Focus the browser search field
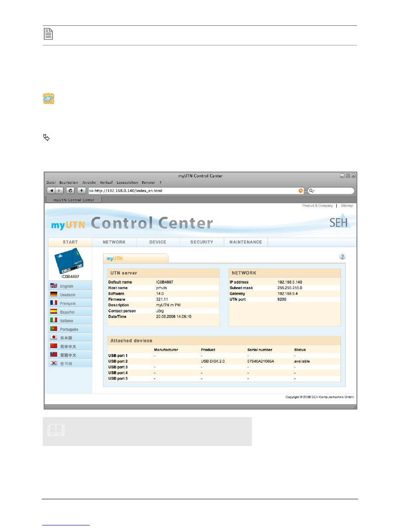 click(331, 190)
